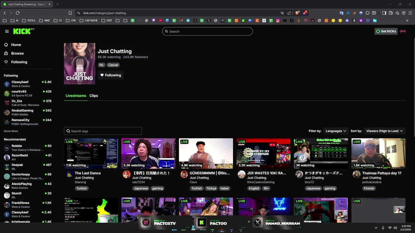Select the English tag under KinoCasinoGaming

[x=254, y=188]
